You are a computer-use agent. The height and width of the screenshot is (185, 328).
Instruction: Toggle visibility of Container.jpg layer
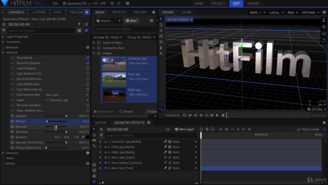[x=106, y=142]
